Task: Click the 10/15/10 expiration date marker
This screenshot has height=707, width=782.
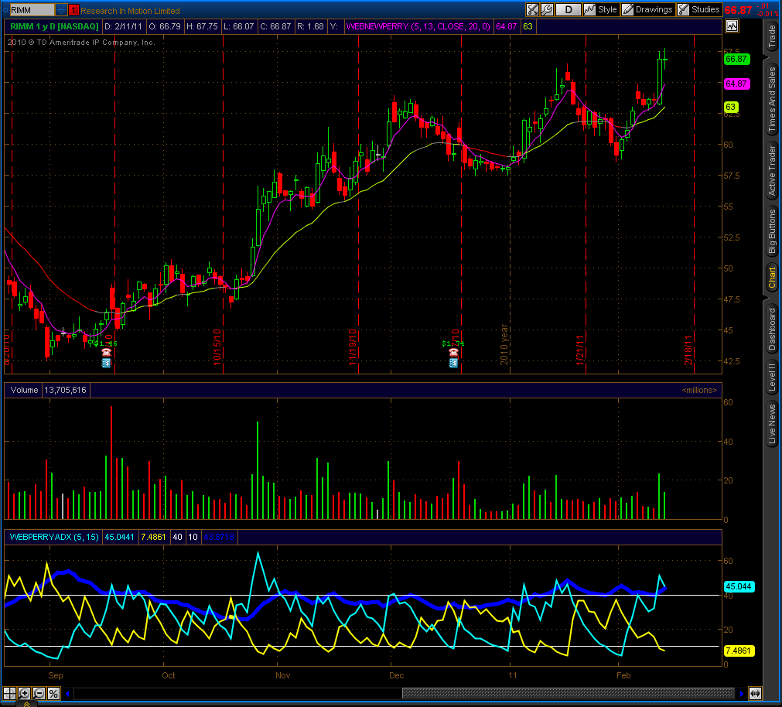Action: click(x=217, y=347)
